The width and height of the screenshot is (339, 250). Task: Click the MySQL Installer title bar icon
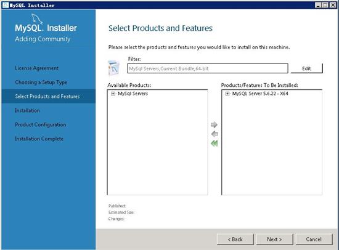tap(6, 5)
